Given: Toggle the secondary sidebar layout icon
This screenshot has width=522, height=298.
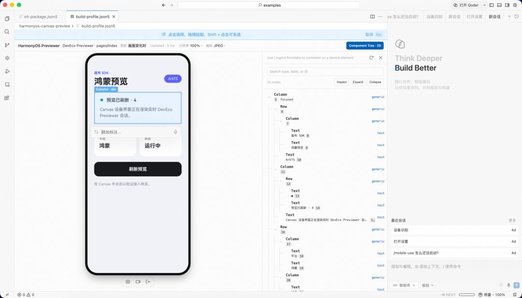Looking at the screenshot, I should (x=507, y=5).
